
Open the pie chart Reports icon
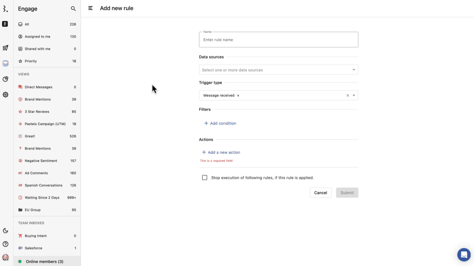[x=5, y=79]
